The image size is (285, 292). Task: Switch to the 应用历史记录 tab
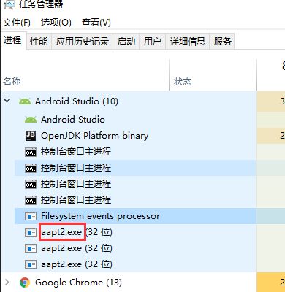click(x=83, y=42)
